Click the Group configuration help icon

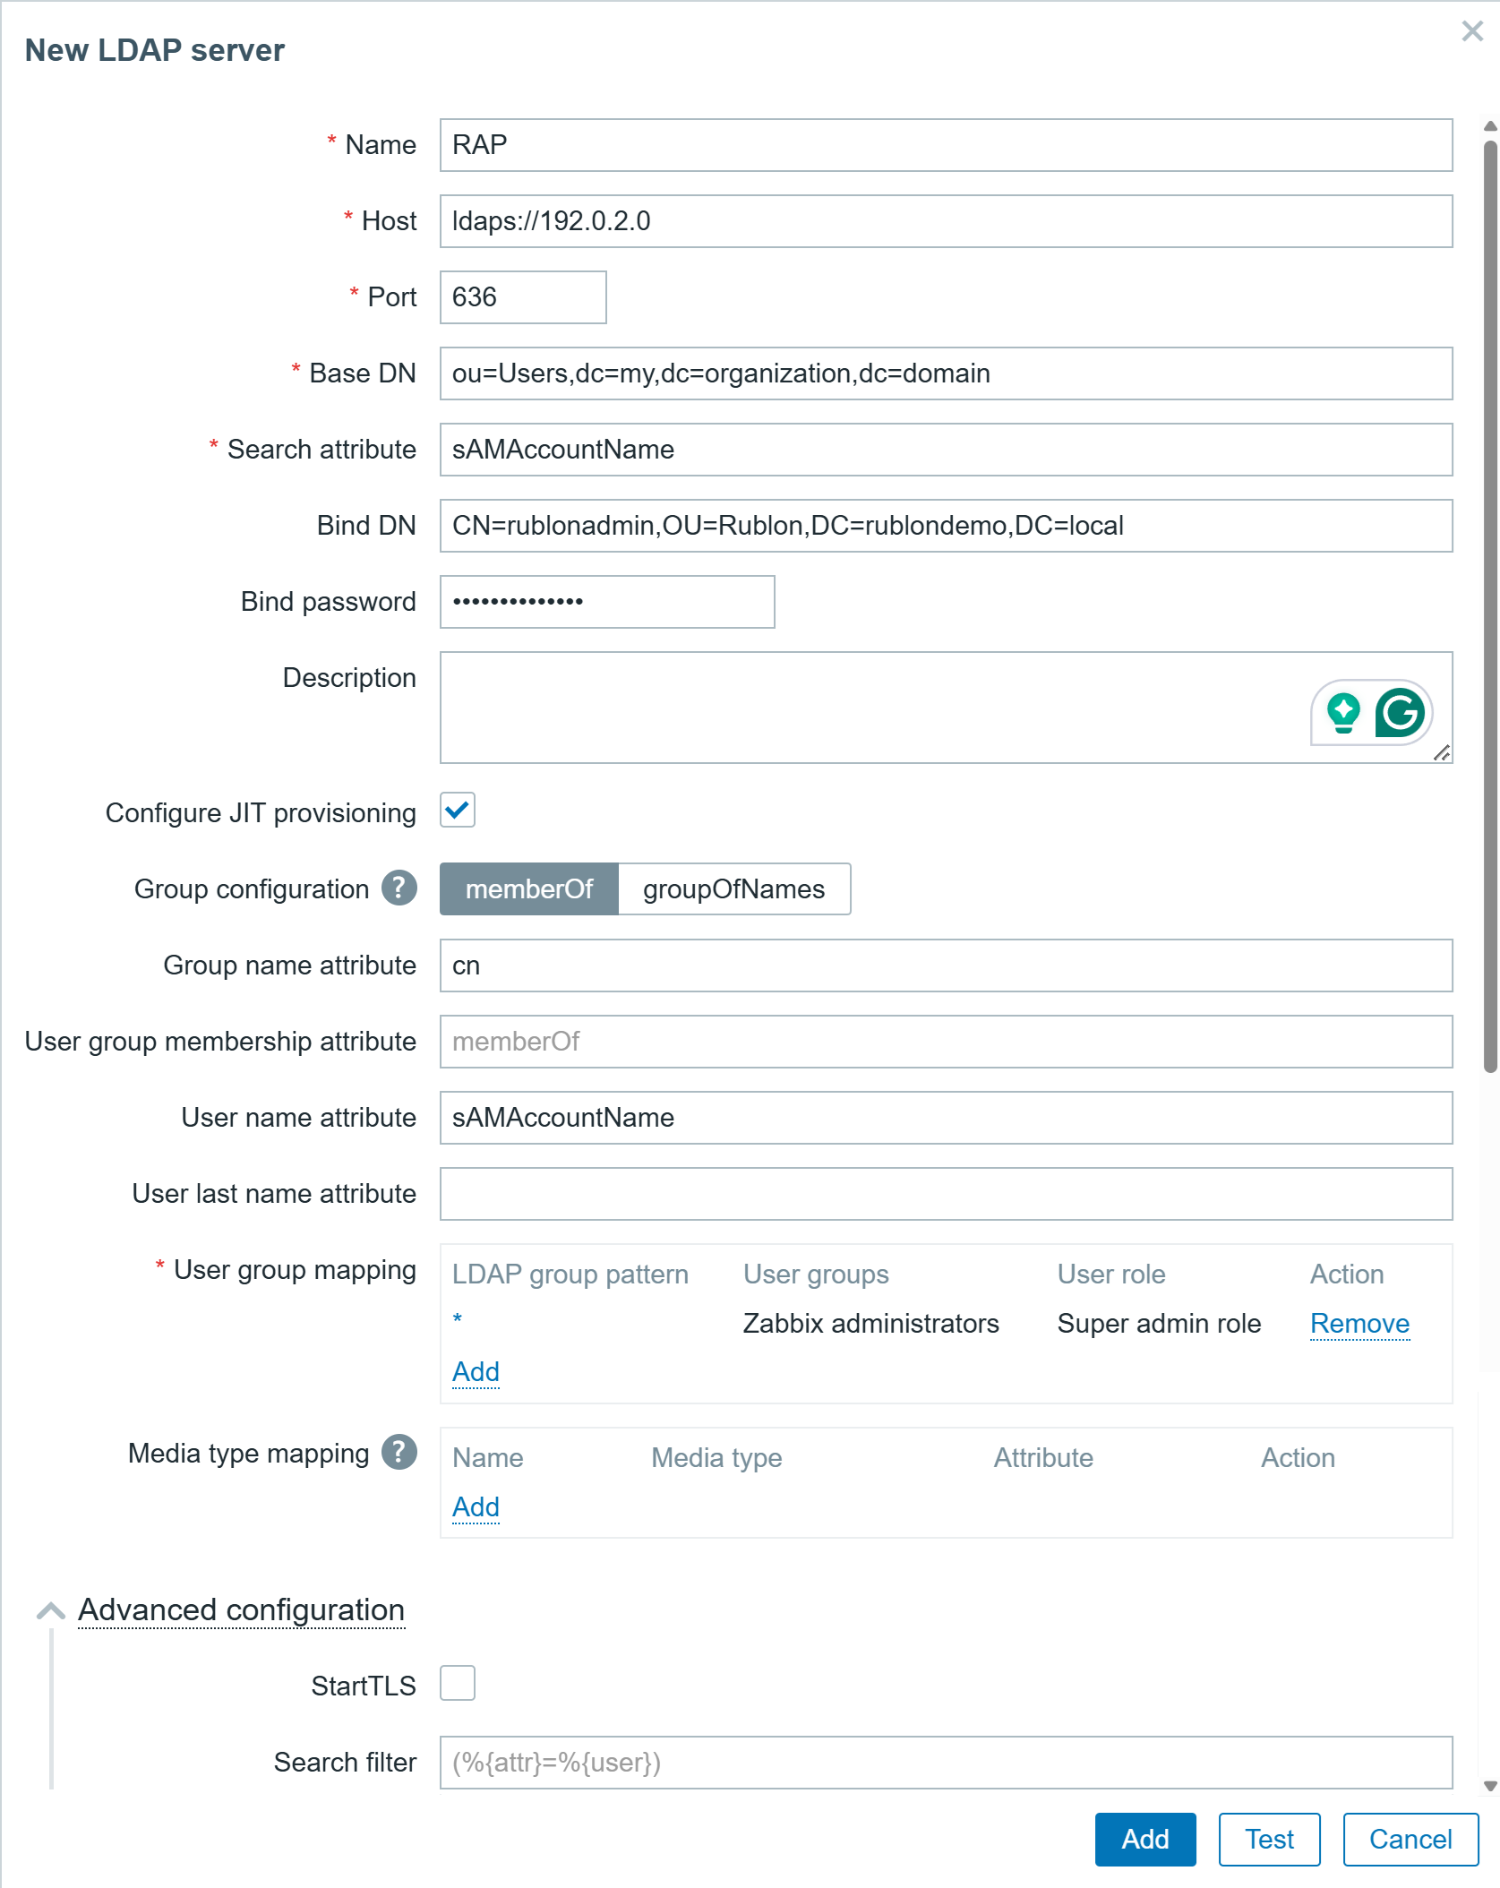point(399,888)
